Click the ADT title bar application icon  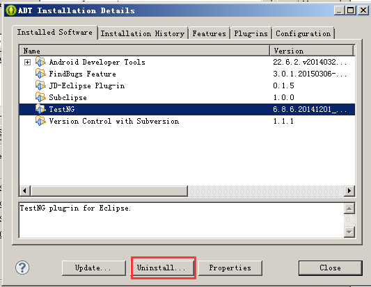point(11,10)
